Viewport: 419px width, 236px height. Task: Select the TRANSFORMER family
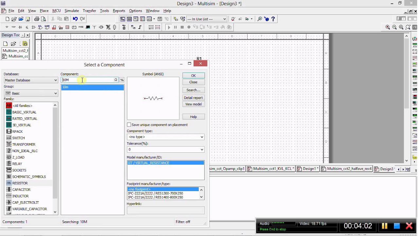coord(24,144)
